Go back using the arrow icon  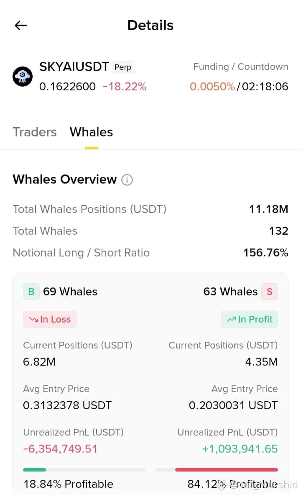(x=21, y=25)
